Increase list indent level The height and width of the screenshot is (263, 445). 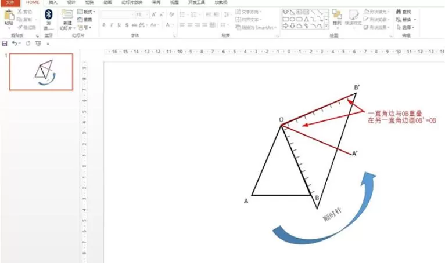point(216,14)
